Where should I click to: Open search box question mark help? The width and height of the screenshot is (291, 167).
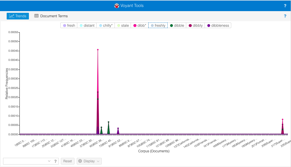pos(55,161)
